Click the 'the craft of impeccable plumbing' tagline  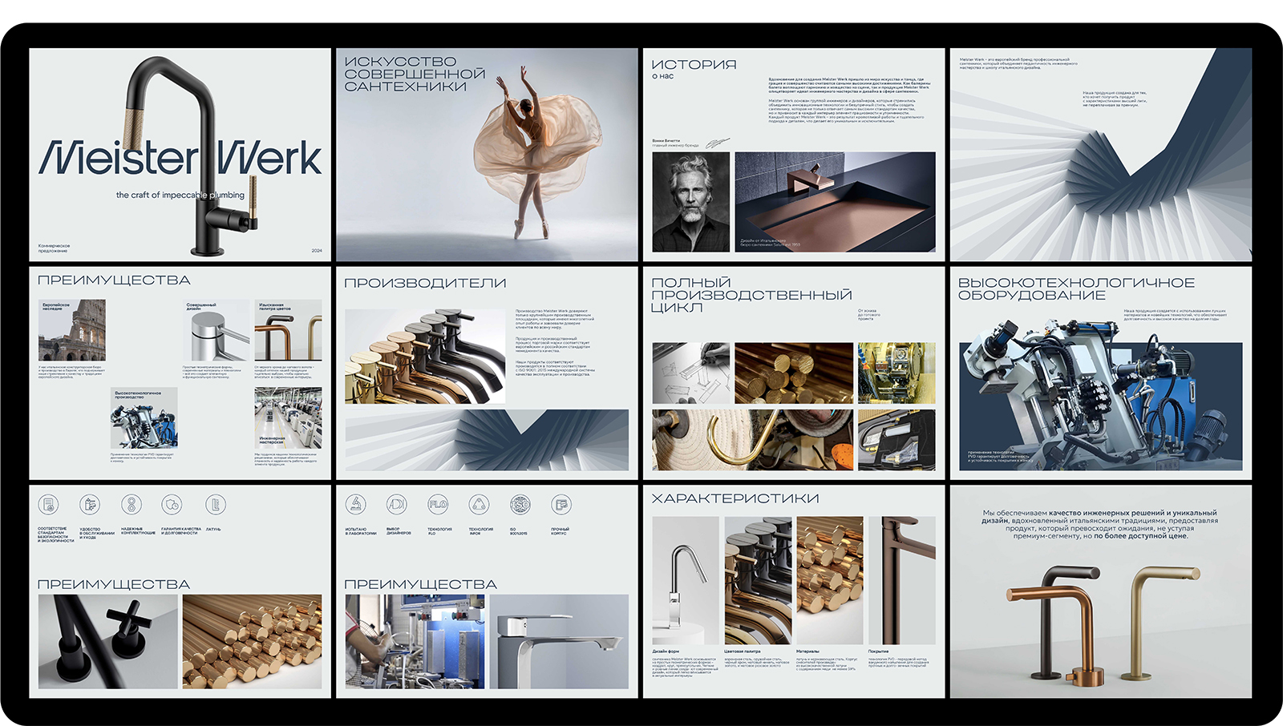click(180, 195)
